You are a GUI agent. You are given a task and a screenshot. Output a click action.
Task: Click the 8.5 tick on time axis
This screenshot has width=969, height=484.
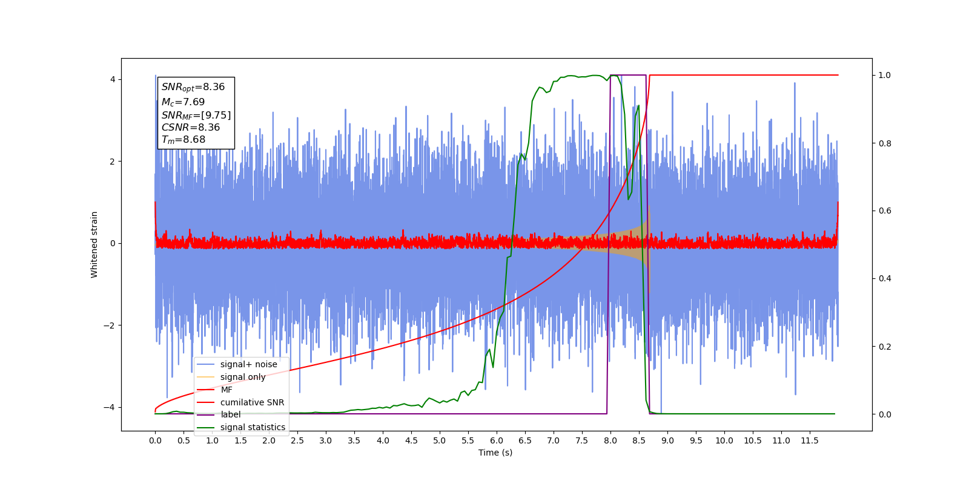tap(639, 440)
